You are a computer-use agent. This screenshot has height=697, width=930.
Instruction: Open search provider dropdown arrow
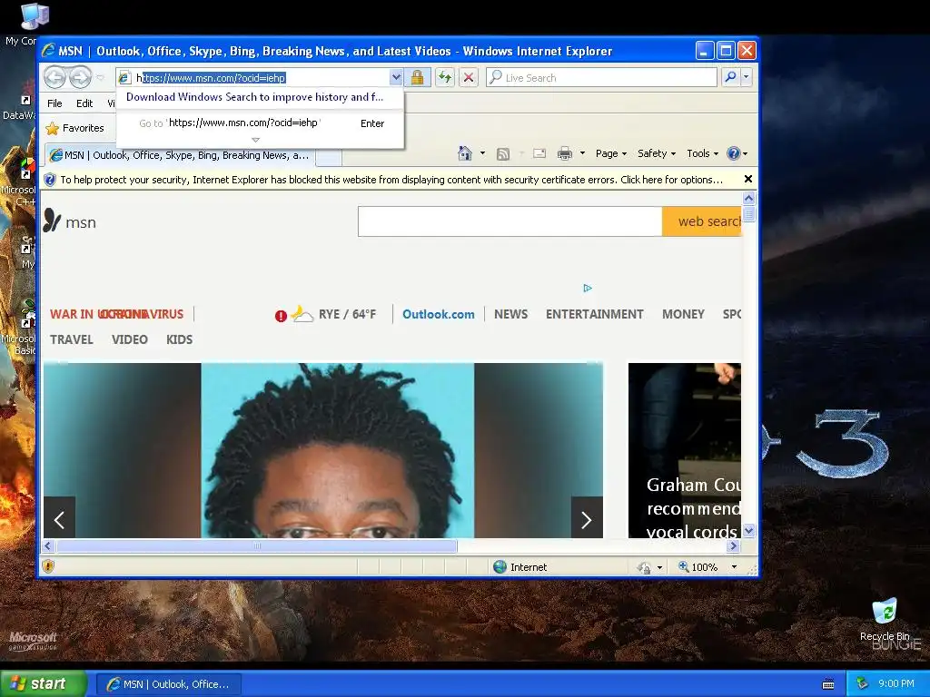(747, 77)
